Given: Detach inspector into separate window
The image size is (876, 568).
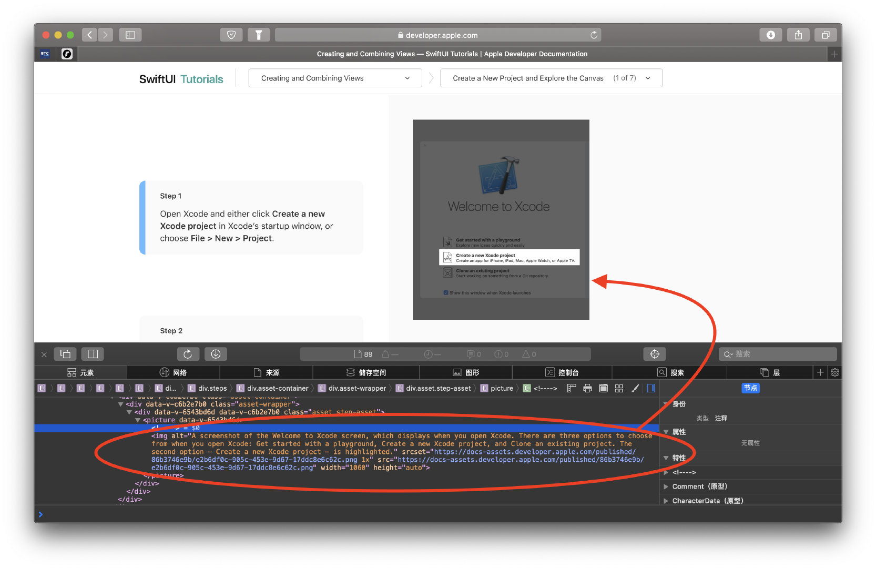Looking at the screenshot, I should click(x=66, y=354).
